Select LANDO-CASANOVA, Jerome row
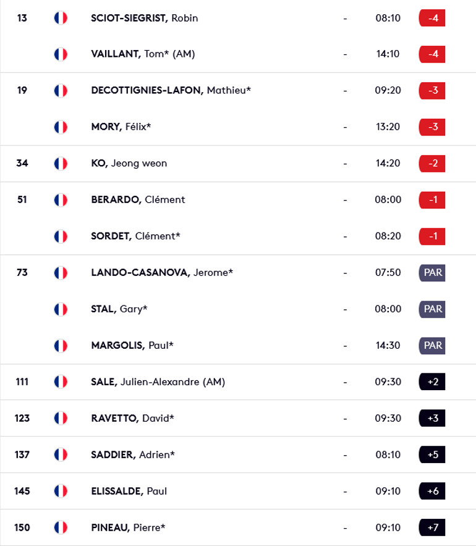476x546 pixels. point(238,273)
